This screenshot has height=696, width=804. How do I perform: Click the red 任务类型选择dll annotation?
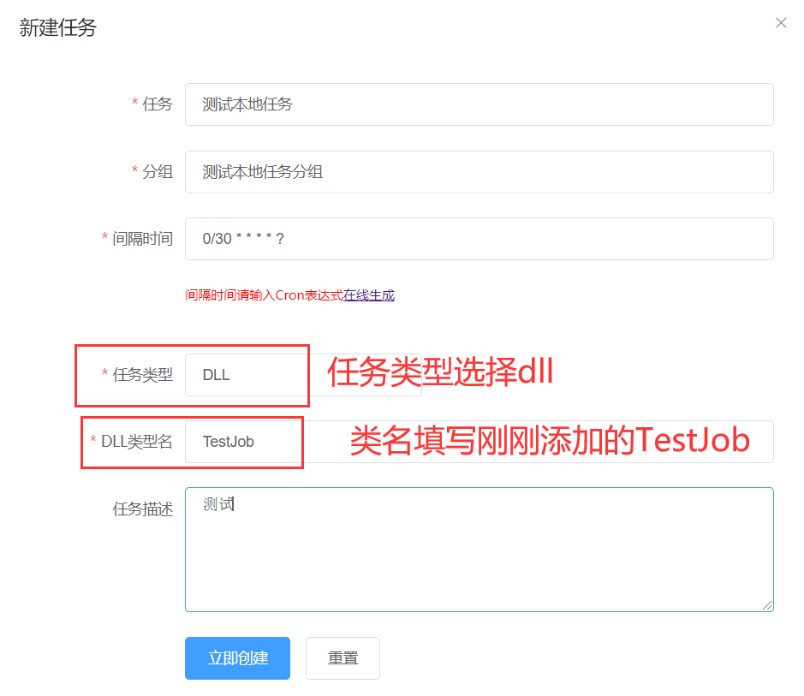coord(440,373)
